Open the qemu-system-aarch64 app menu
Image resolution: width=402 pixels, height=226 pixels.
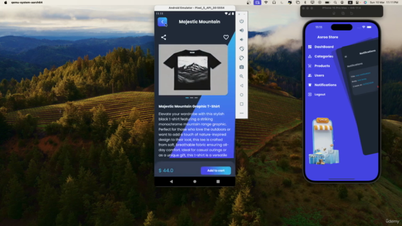tap(27, 3)
